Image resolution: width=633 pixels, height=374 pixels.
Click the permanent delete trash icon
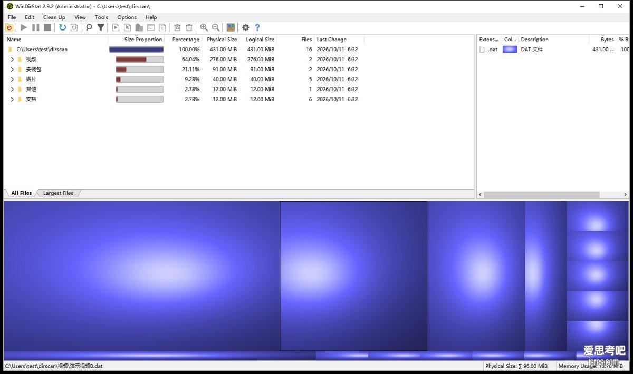tap(189, 27)
